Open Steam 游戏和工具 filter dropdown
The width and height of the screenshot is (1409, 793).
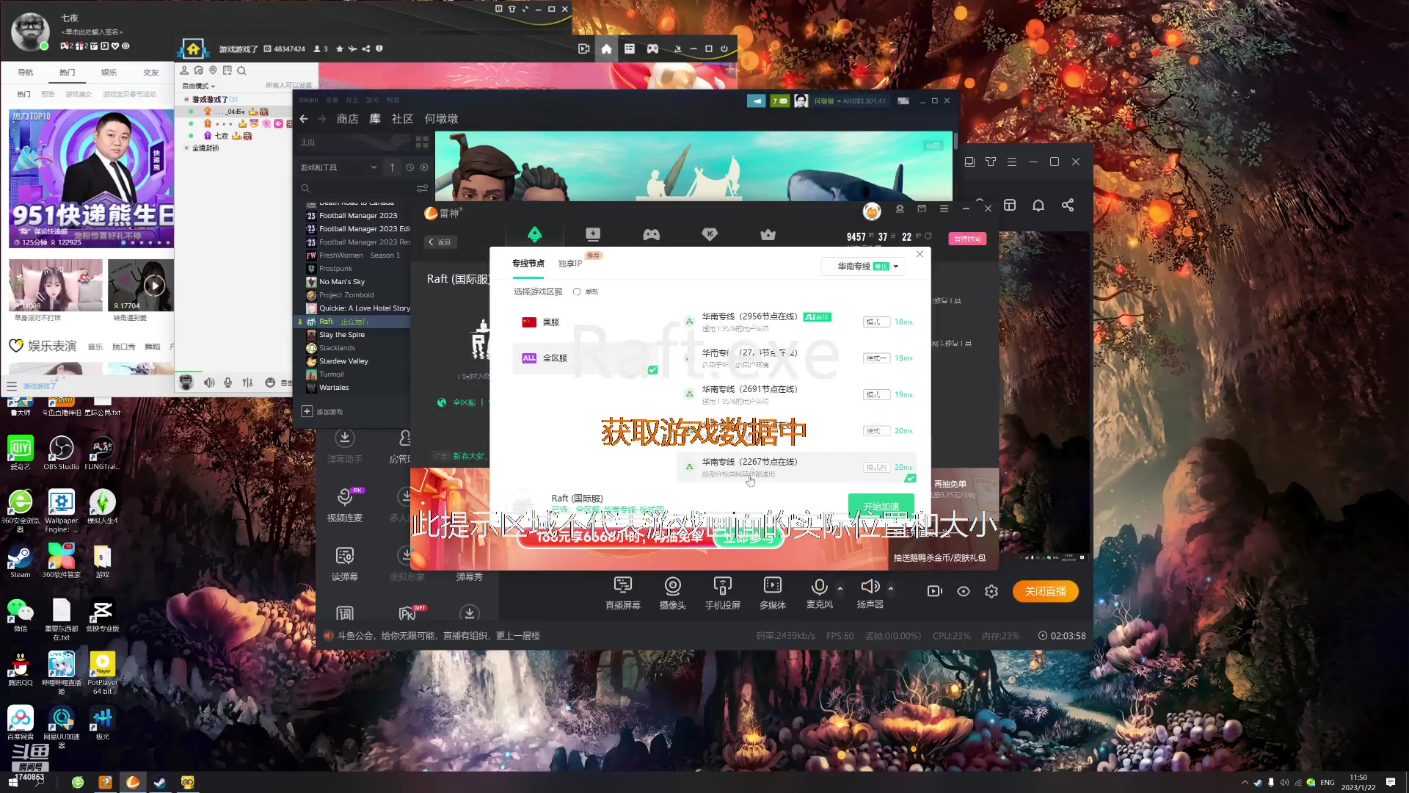338,167
